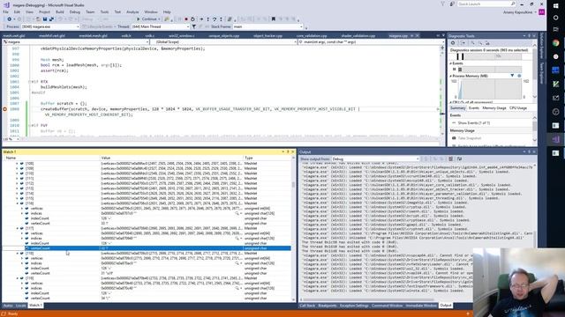Click the Process Memory snapshot filter triangle
The height and width of the screenshot is (317, 565).
tap(512, 76)
